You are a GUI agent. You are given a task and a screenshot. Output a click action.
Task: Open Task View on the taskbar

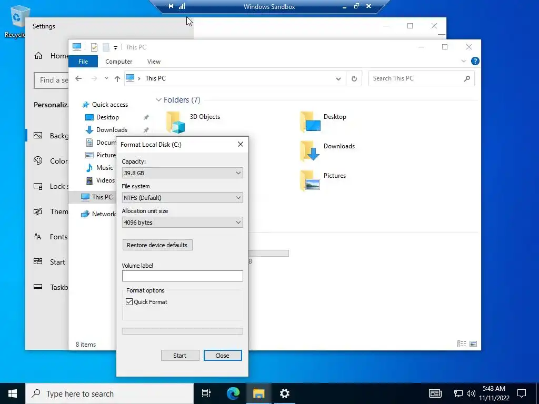(206, 393)
